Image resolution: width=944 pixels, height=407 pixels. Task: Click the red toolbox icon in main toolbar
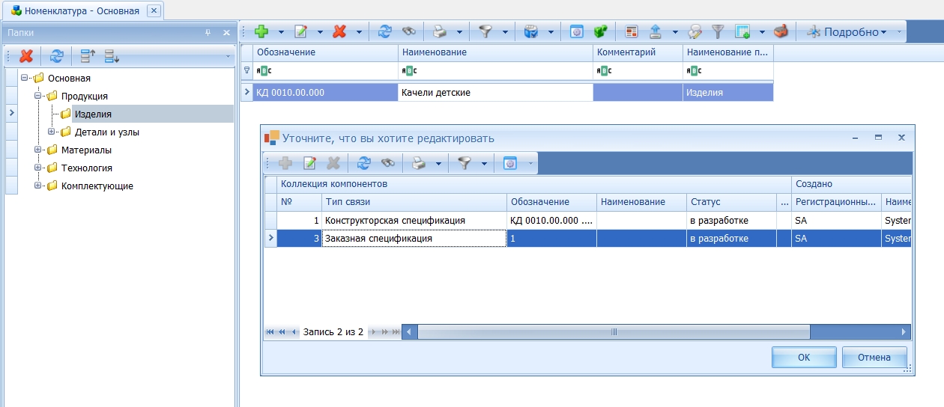781,31
